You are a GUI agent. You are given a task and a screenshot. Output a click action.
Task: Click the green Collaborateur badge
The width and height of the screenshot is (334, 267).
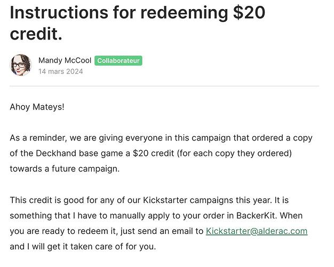(x=118, y=61)
